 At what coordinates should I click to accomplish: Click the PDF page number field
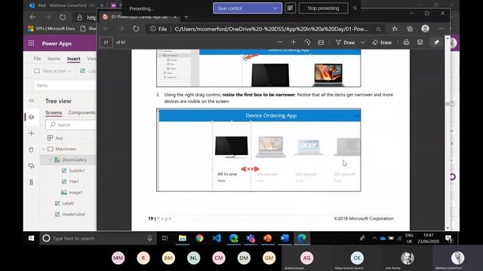106,42
